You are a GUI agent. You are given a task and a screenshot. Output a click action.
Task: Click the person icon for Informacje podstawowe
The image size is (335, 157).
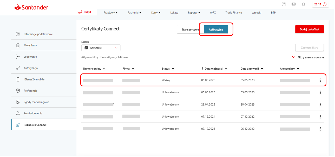[x=18, y=34]
